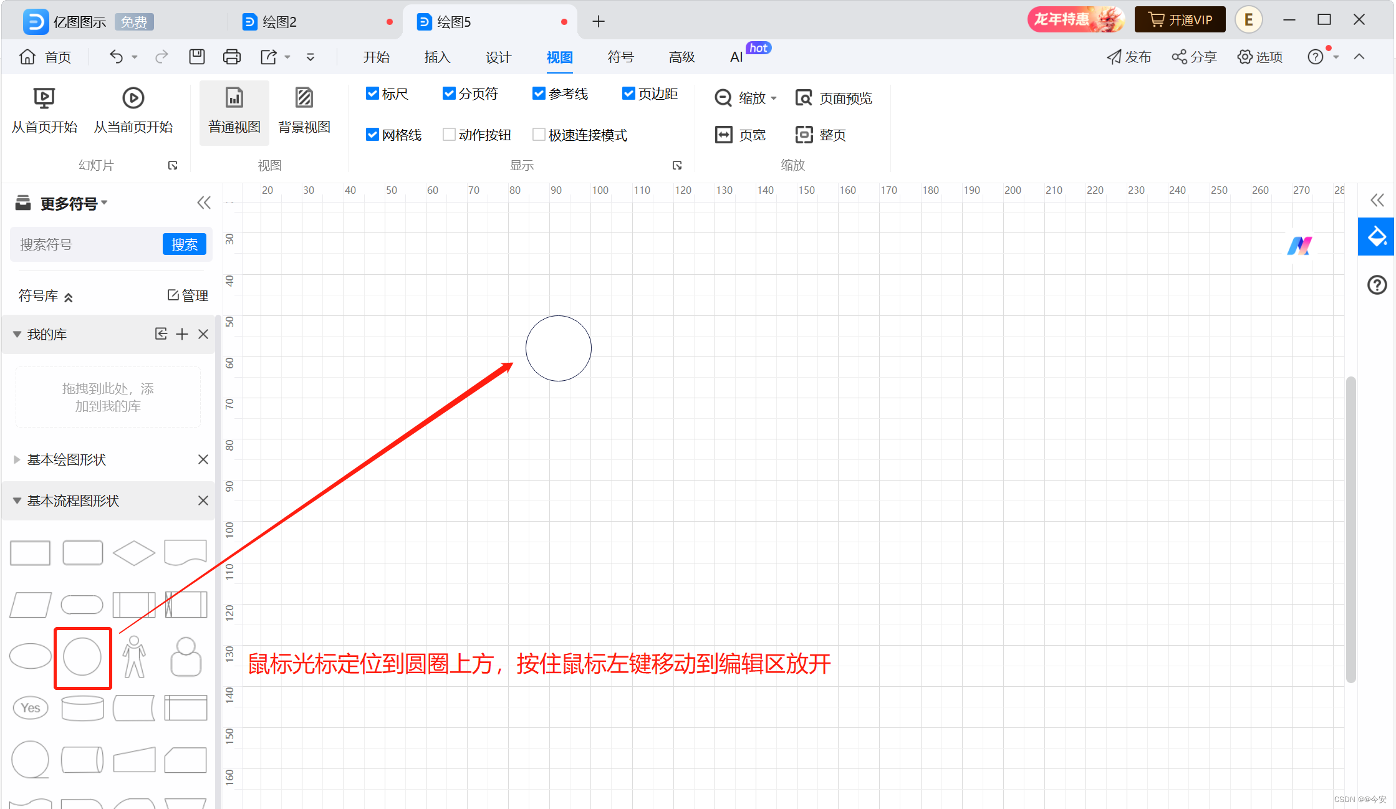The width and height of the screenshot is (1396, 809).
Task: Click the blue search (搜索) button
Action: [184, 244]
